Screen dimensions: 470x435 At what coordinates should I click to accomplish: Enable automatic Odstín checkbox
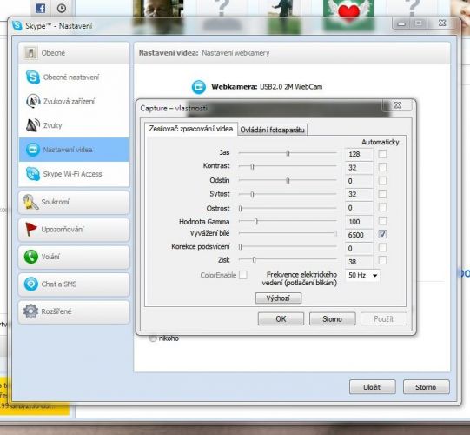[382, 181]
